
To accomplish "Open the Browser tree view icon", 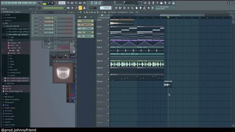I will (x=132, y=8).
